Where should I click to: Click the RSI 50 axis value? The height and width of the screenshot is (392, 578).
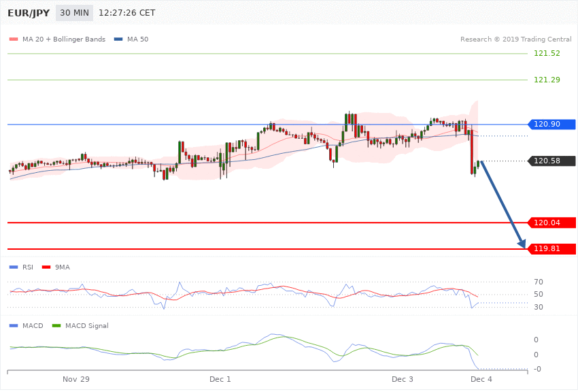[538, 294]
